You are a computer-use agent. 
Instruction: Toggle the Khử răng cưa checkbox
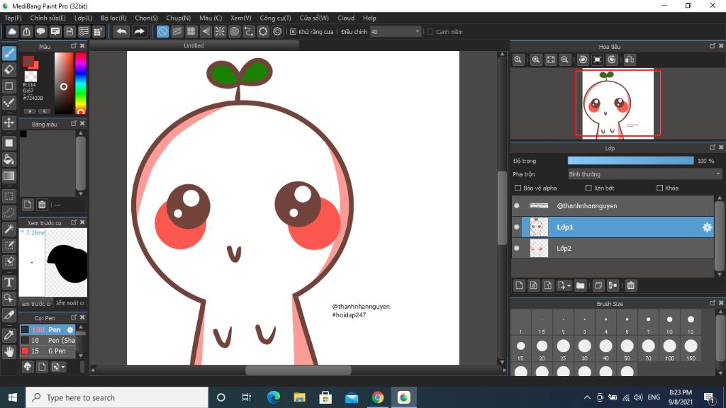pos(294,32)
